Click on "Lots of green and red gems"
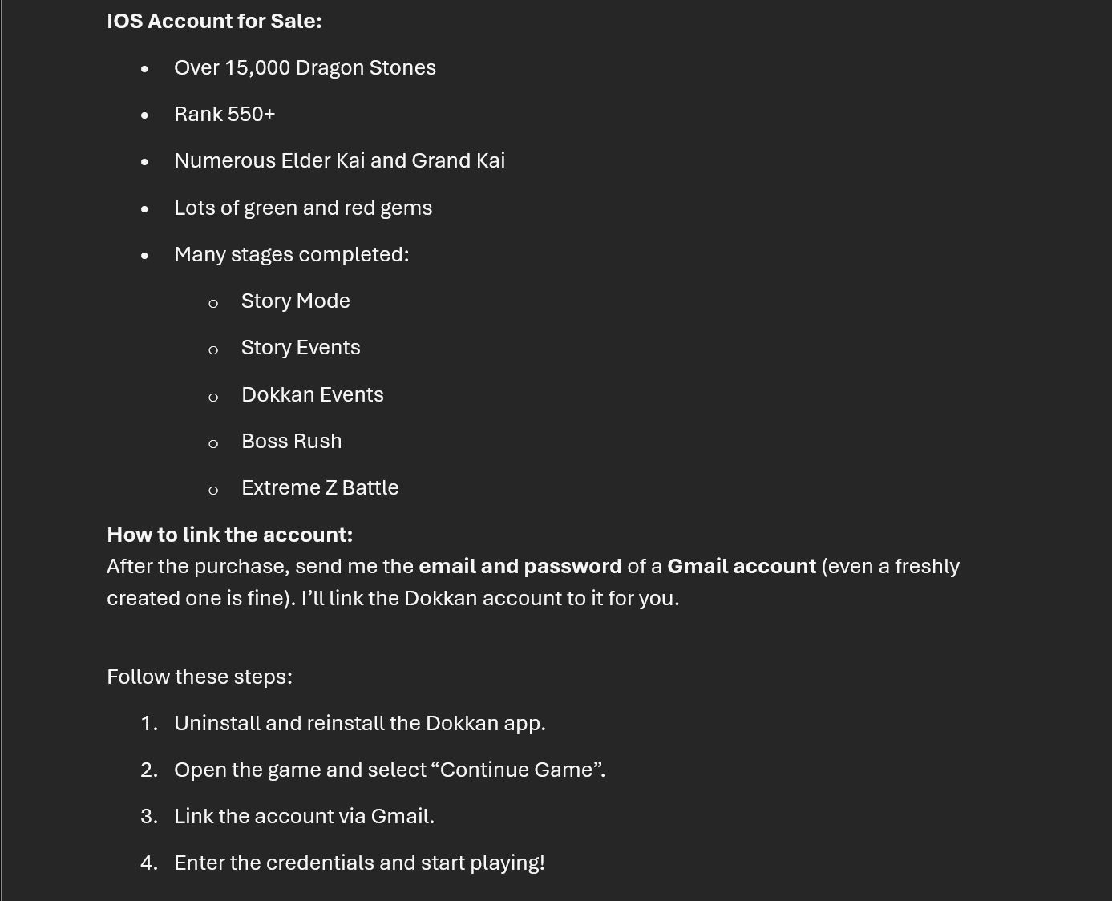Image resolution: width=1112 pixels, height=901 pixels. point(303,208)
